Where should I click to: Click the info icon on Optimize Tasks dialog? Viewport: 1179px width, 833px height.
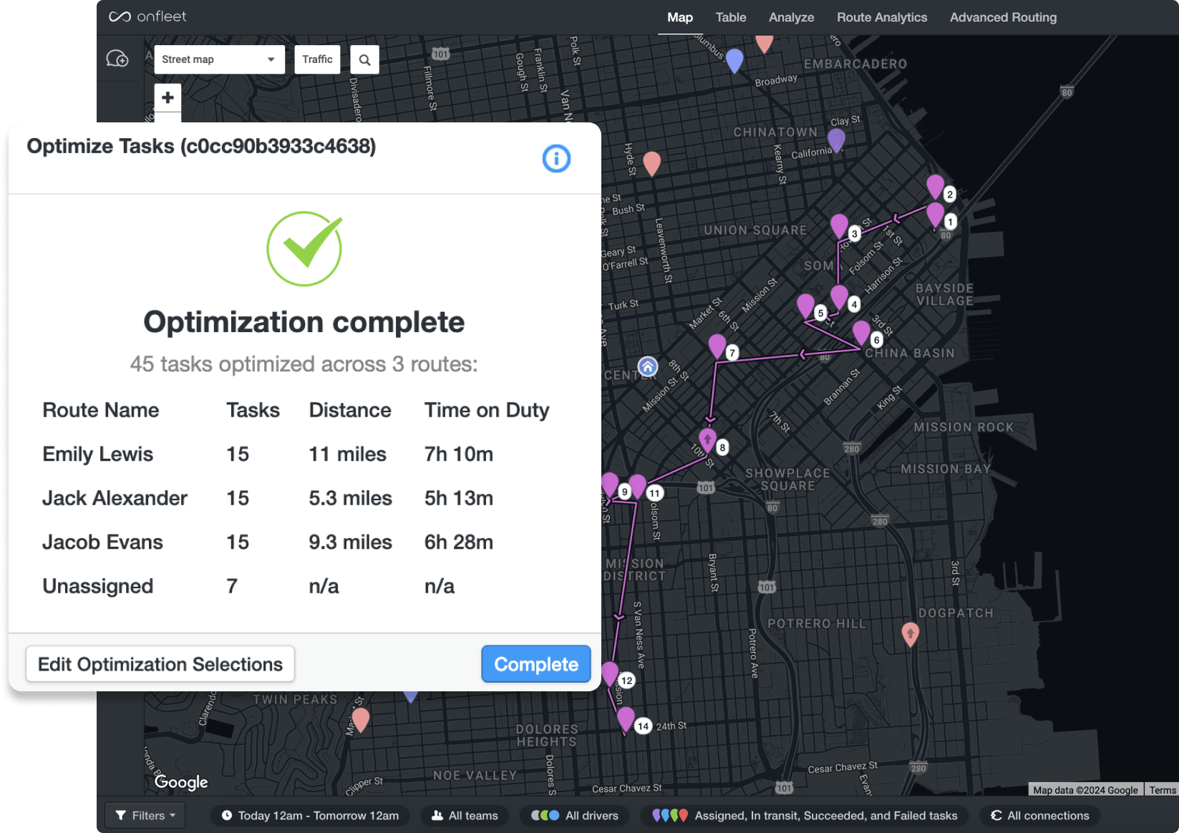point(556,158)
